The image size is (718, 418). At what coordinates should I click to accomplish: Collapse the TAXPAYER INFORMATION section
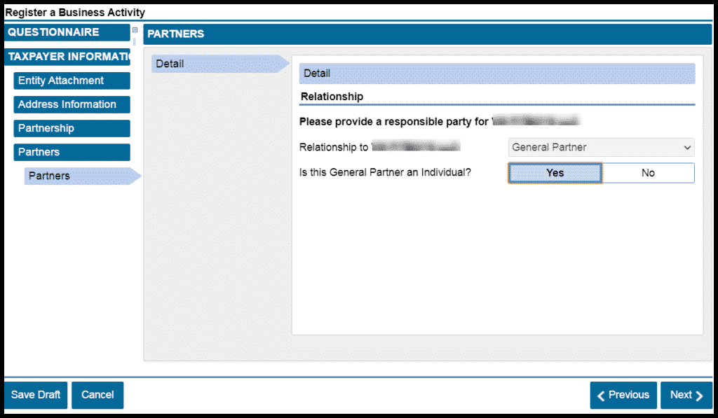67,57
